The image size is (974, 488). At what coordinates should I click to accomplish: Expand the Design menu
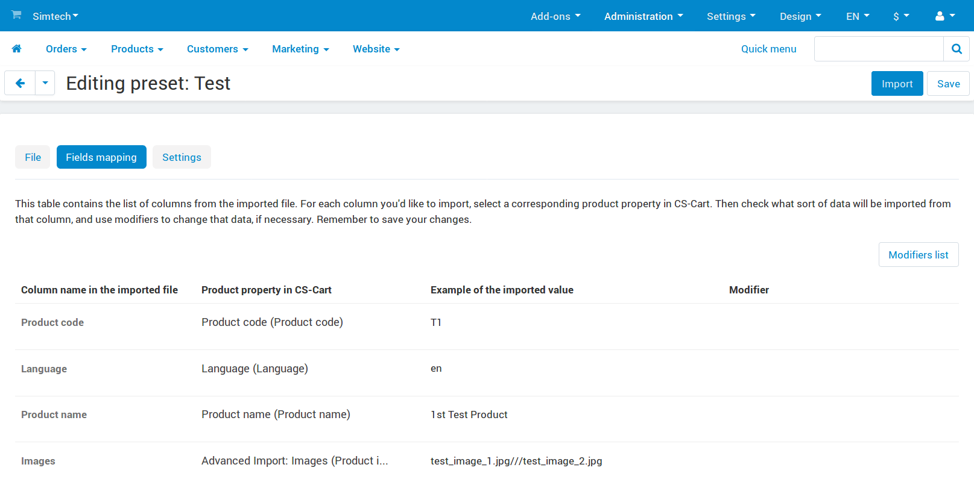[800, 16]
